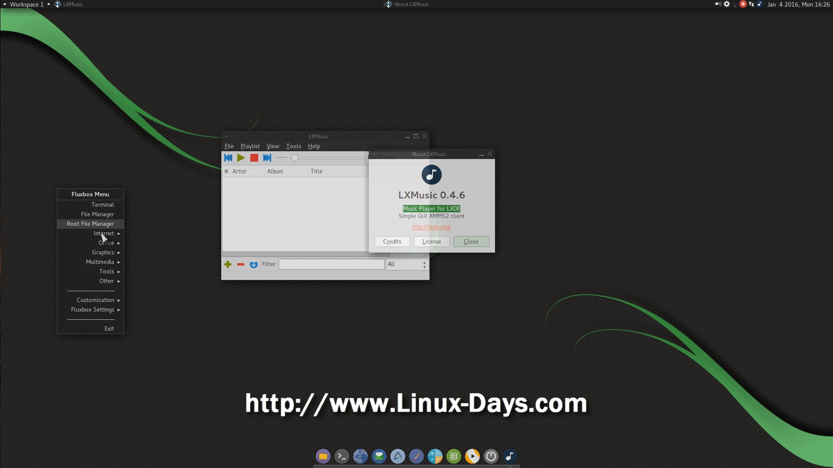
Task: Switch to next workspace arrow
Action: click(49, 4)
